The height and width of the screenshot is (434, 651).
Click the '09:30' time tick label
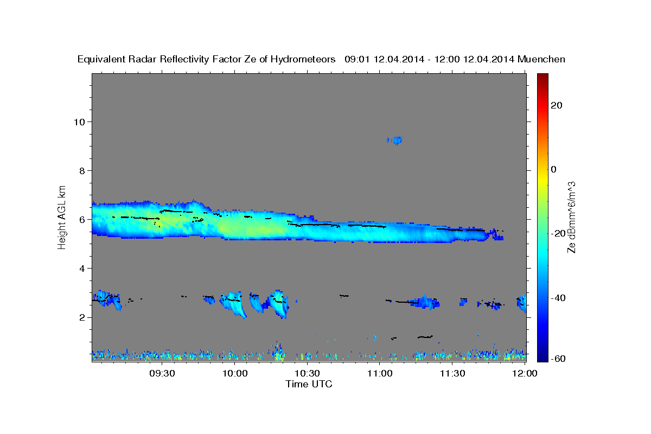pos(162,374)
